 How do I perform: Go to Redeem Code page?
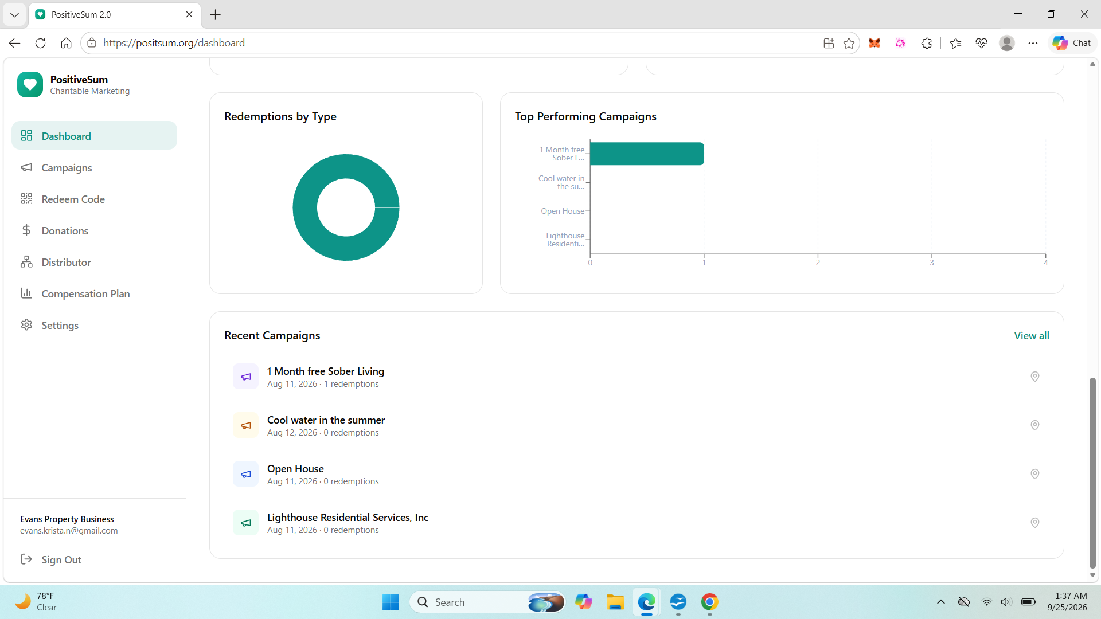tap(94, 199)
